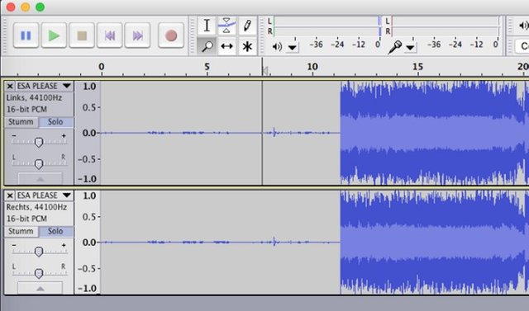The height and width of the screenshot is (311, 529).
Task: Toggle Solo on the Rechts track
Action: (x=55, y=231)
